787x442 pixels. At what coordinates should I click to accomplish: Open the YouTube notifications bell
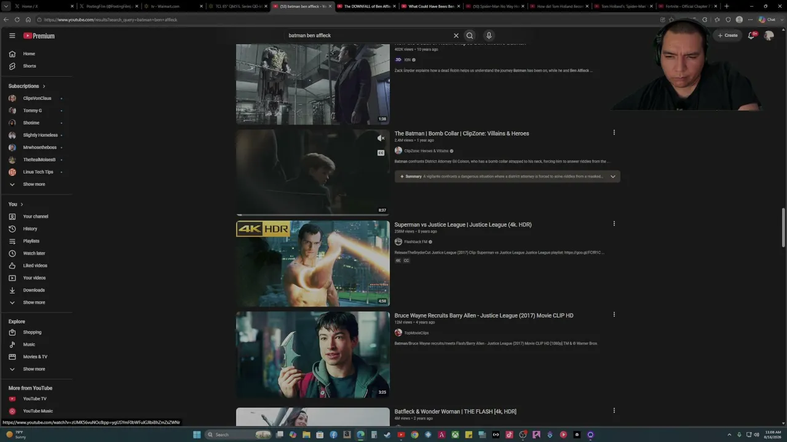click(x=751, y=36)
